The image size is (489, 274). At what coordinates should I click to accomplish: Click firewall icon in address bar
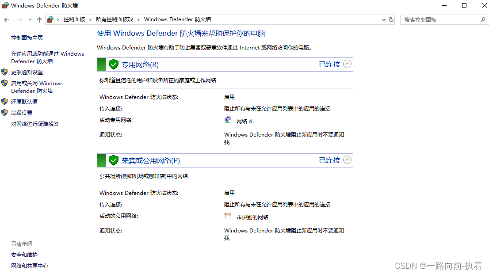coord(50,19)
